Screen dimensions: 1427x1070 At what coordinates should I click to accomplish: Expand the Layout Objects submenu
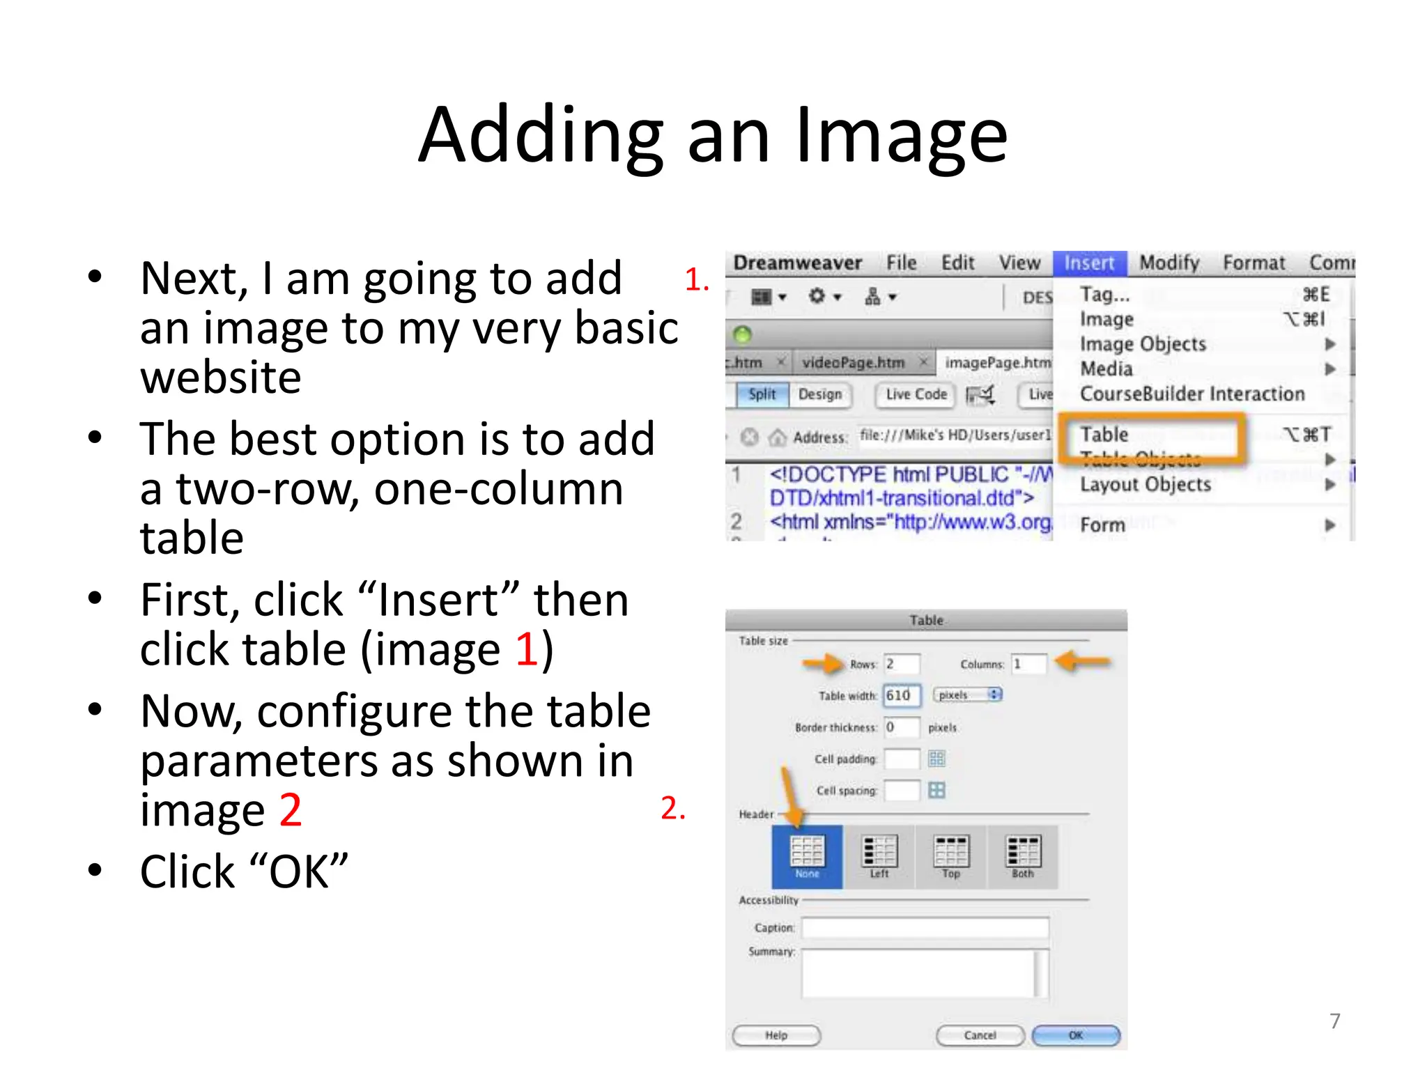point(1330,485)
